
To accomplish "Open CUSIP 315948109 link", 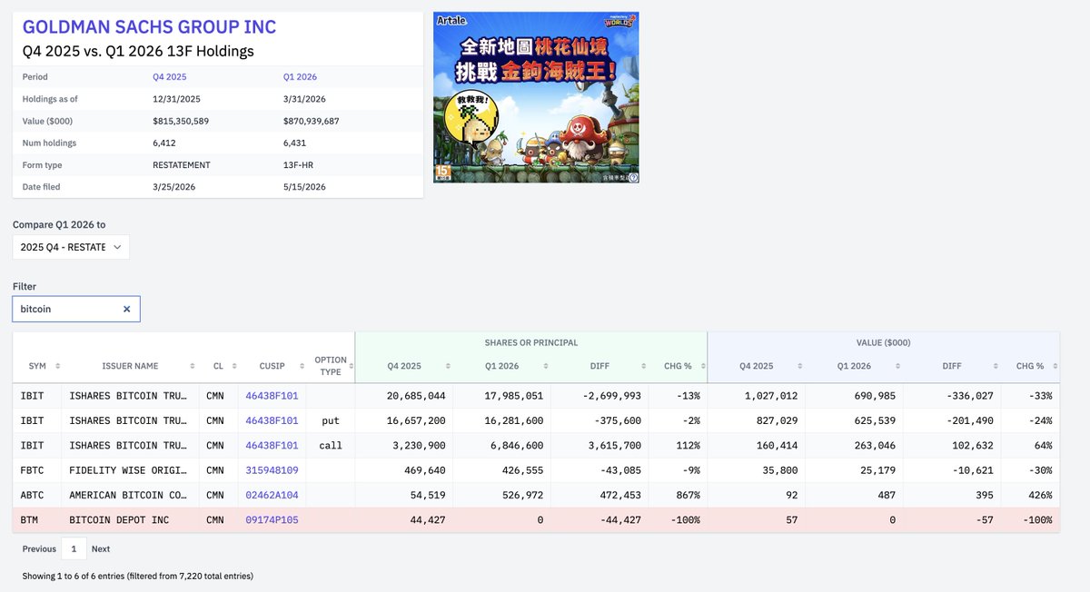I will pyautogui.click(x=271, y=470).
